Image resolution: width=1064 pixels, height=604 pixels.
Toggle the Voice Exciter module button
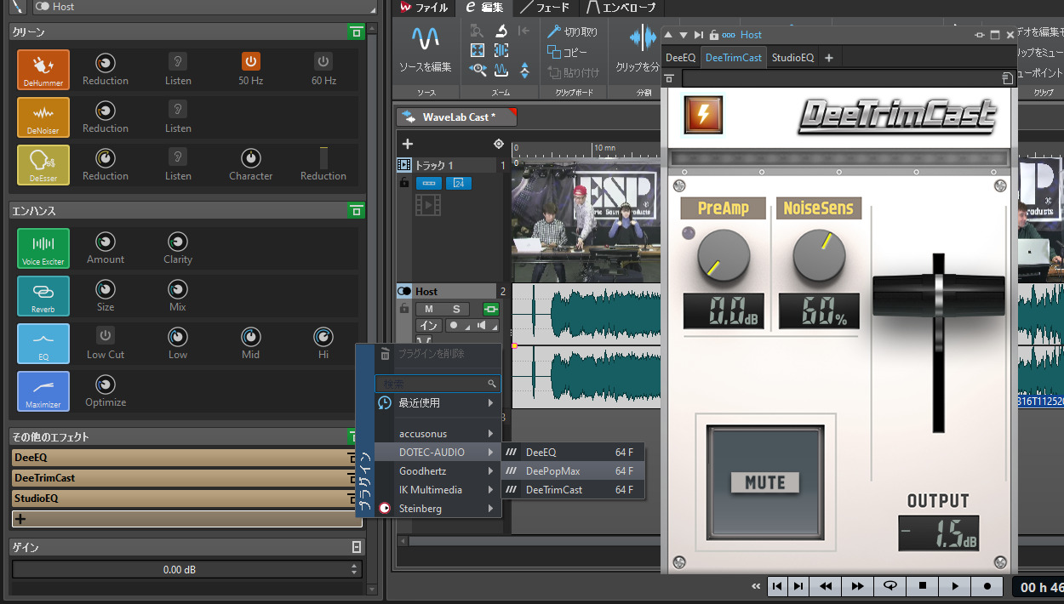[x=43, y=248]
